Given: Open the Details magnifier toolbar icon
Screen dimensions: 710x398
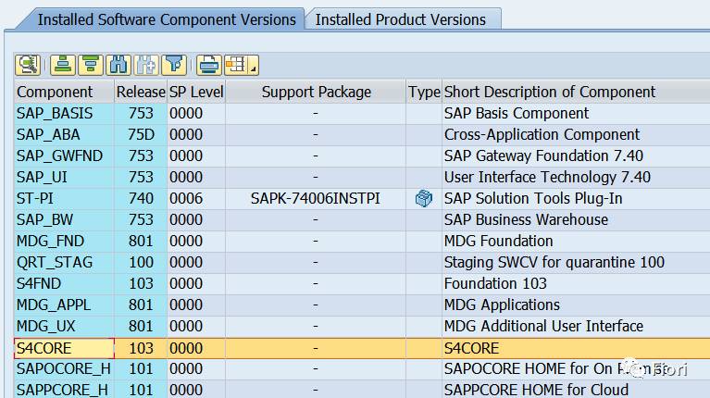Looking at the screenshot, I should [x=28, y=65].
